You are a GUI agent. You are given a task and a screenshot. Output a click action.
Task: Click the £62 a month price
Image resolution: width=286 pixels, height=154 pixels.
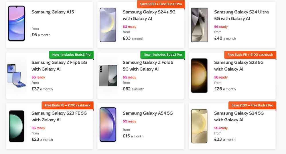pyautogui.click(x=134, y=89)
